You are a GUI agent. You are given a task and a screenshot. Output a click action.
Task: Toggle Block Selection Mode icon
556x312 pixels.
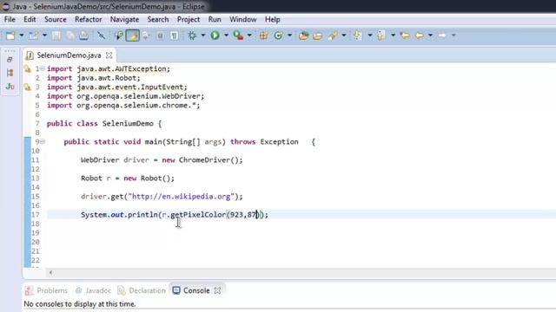(x=160, y=36)
